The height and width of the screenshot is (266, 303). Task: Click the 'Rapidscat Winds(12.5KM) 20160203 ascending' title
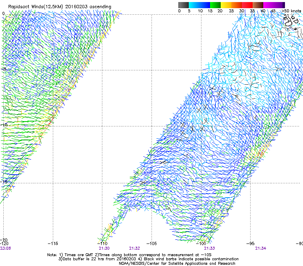coord(60,7)
